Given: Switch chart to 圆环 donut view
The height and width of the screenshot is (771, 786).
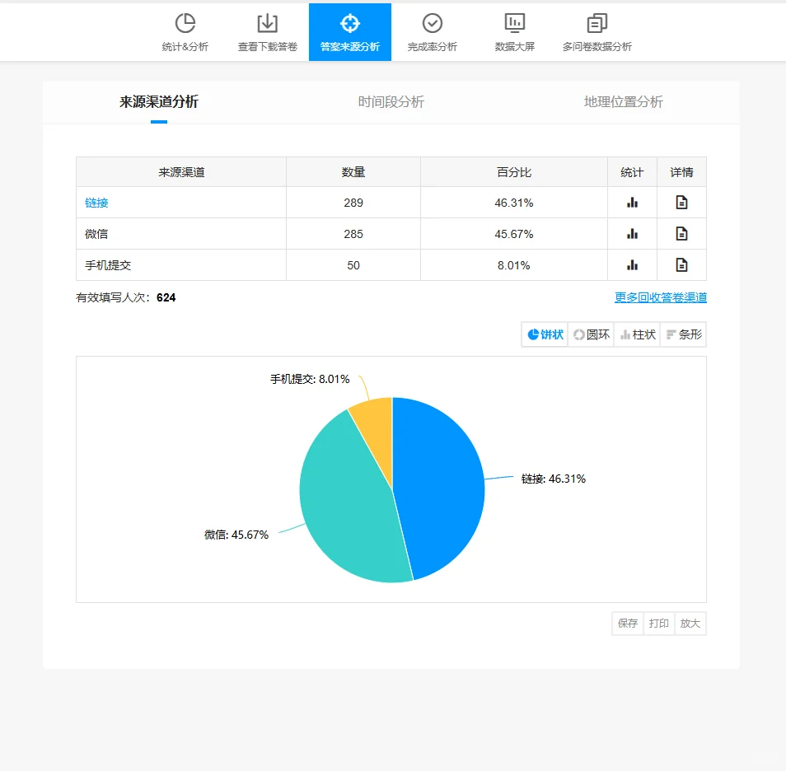Looking at the screenshot, I should [x=591, y=334].
